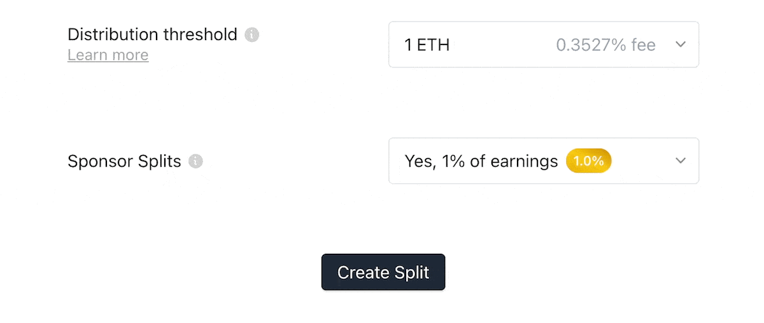Screen dimensions: 764x323
Task: Click the Create Split button
Action: point(383,272)
